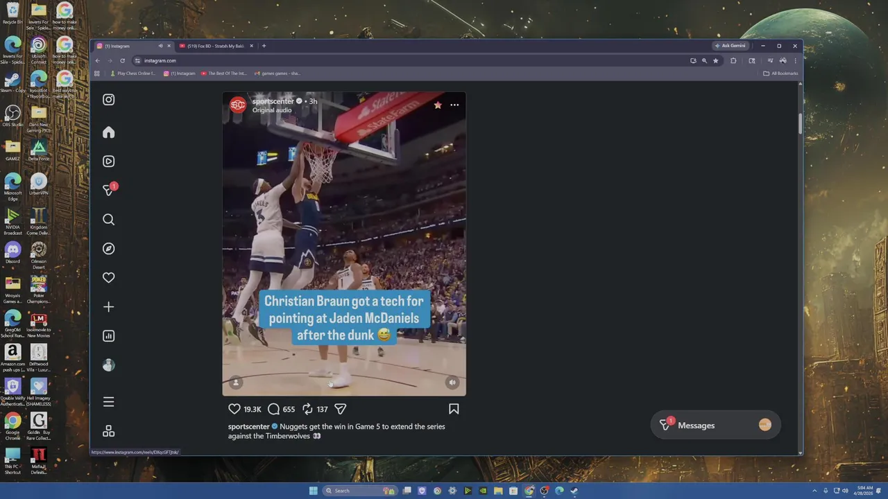Image resolution: width=888 pixels, height=499 pixels.
Task: Open the Chrome apps grid in bookmarks bar
Action: (97, 73)
